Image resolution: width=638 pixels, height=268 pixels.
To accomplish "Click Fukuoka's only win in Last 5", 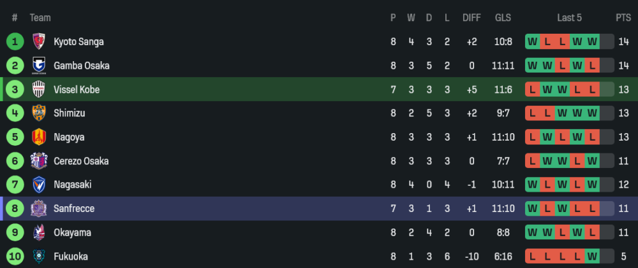I will (x=593, y=257).
